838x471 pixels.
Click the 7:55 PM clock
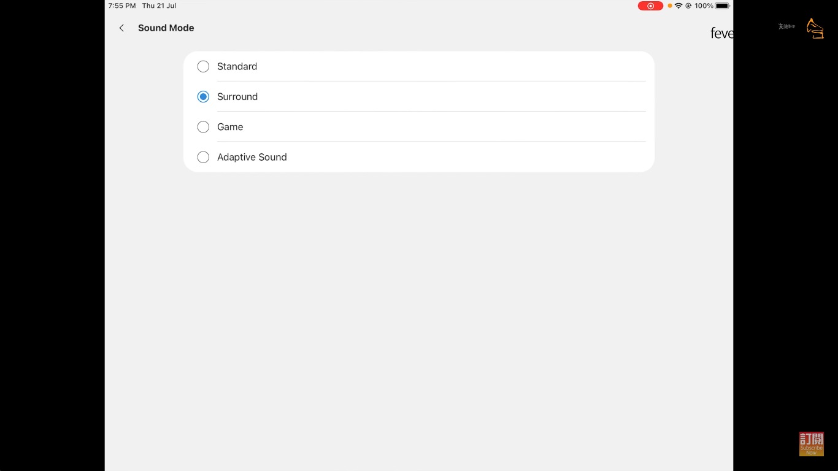(x=122, y=6)
